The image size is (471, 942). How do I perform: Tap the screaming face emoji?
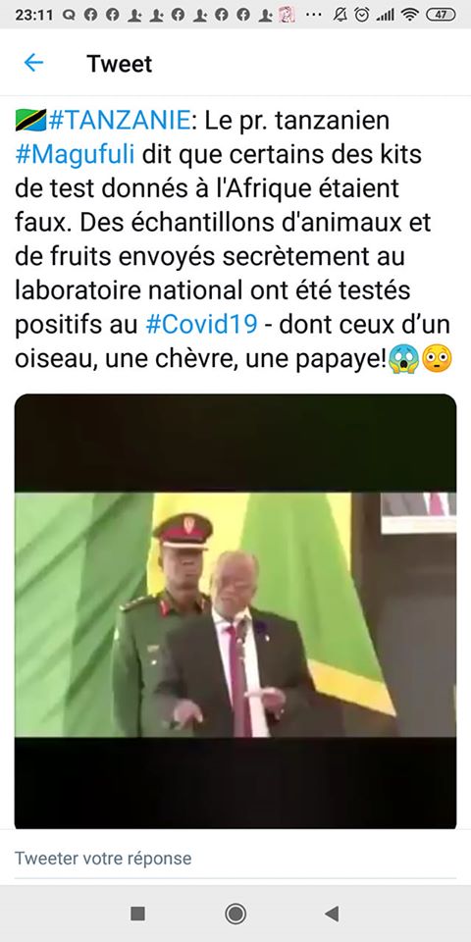coord(403,359)
